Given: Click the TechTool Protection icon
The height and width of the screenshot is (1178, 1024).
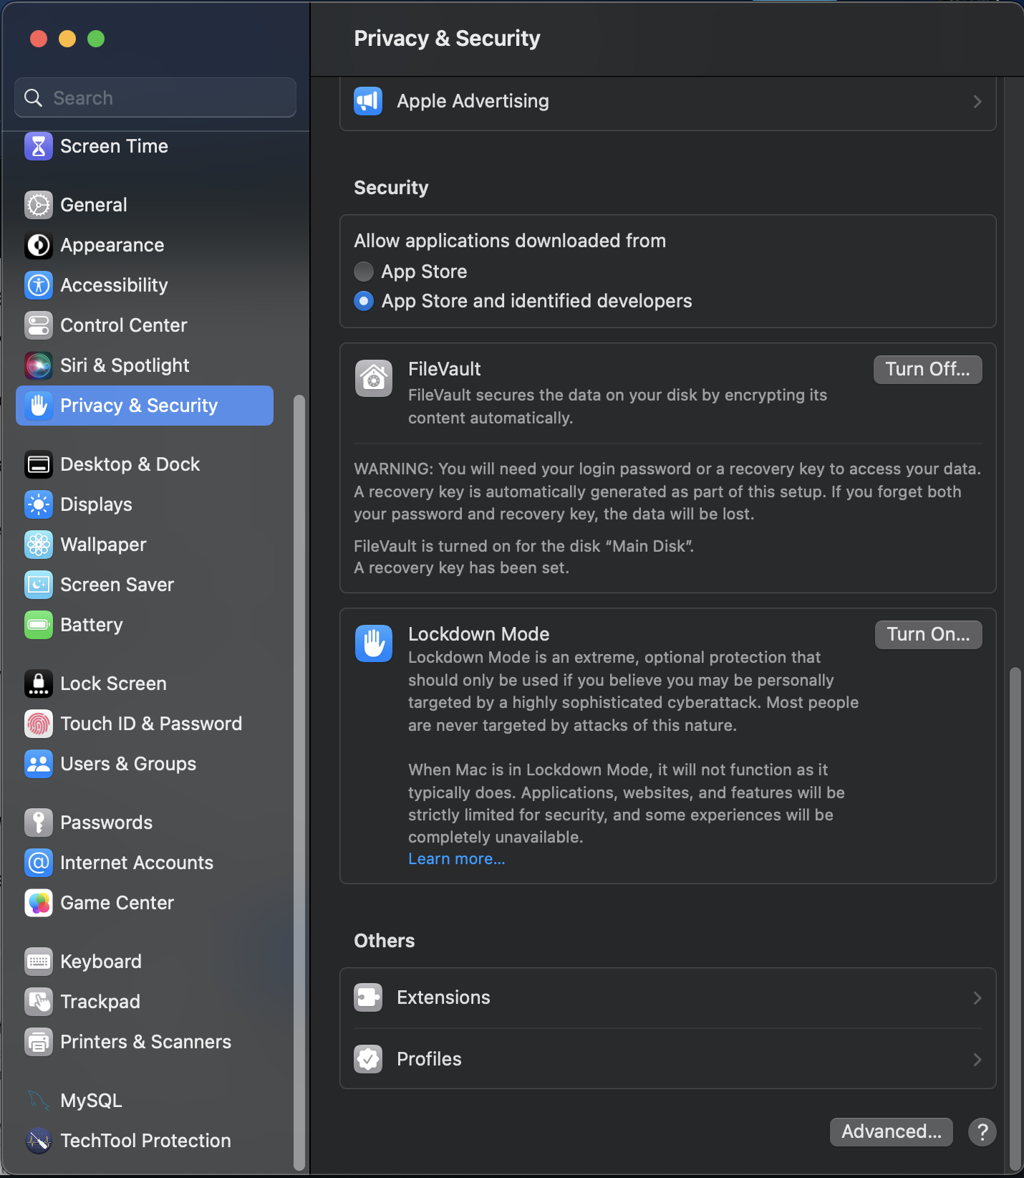Looking at the screenshot, I should 39,1141.
